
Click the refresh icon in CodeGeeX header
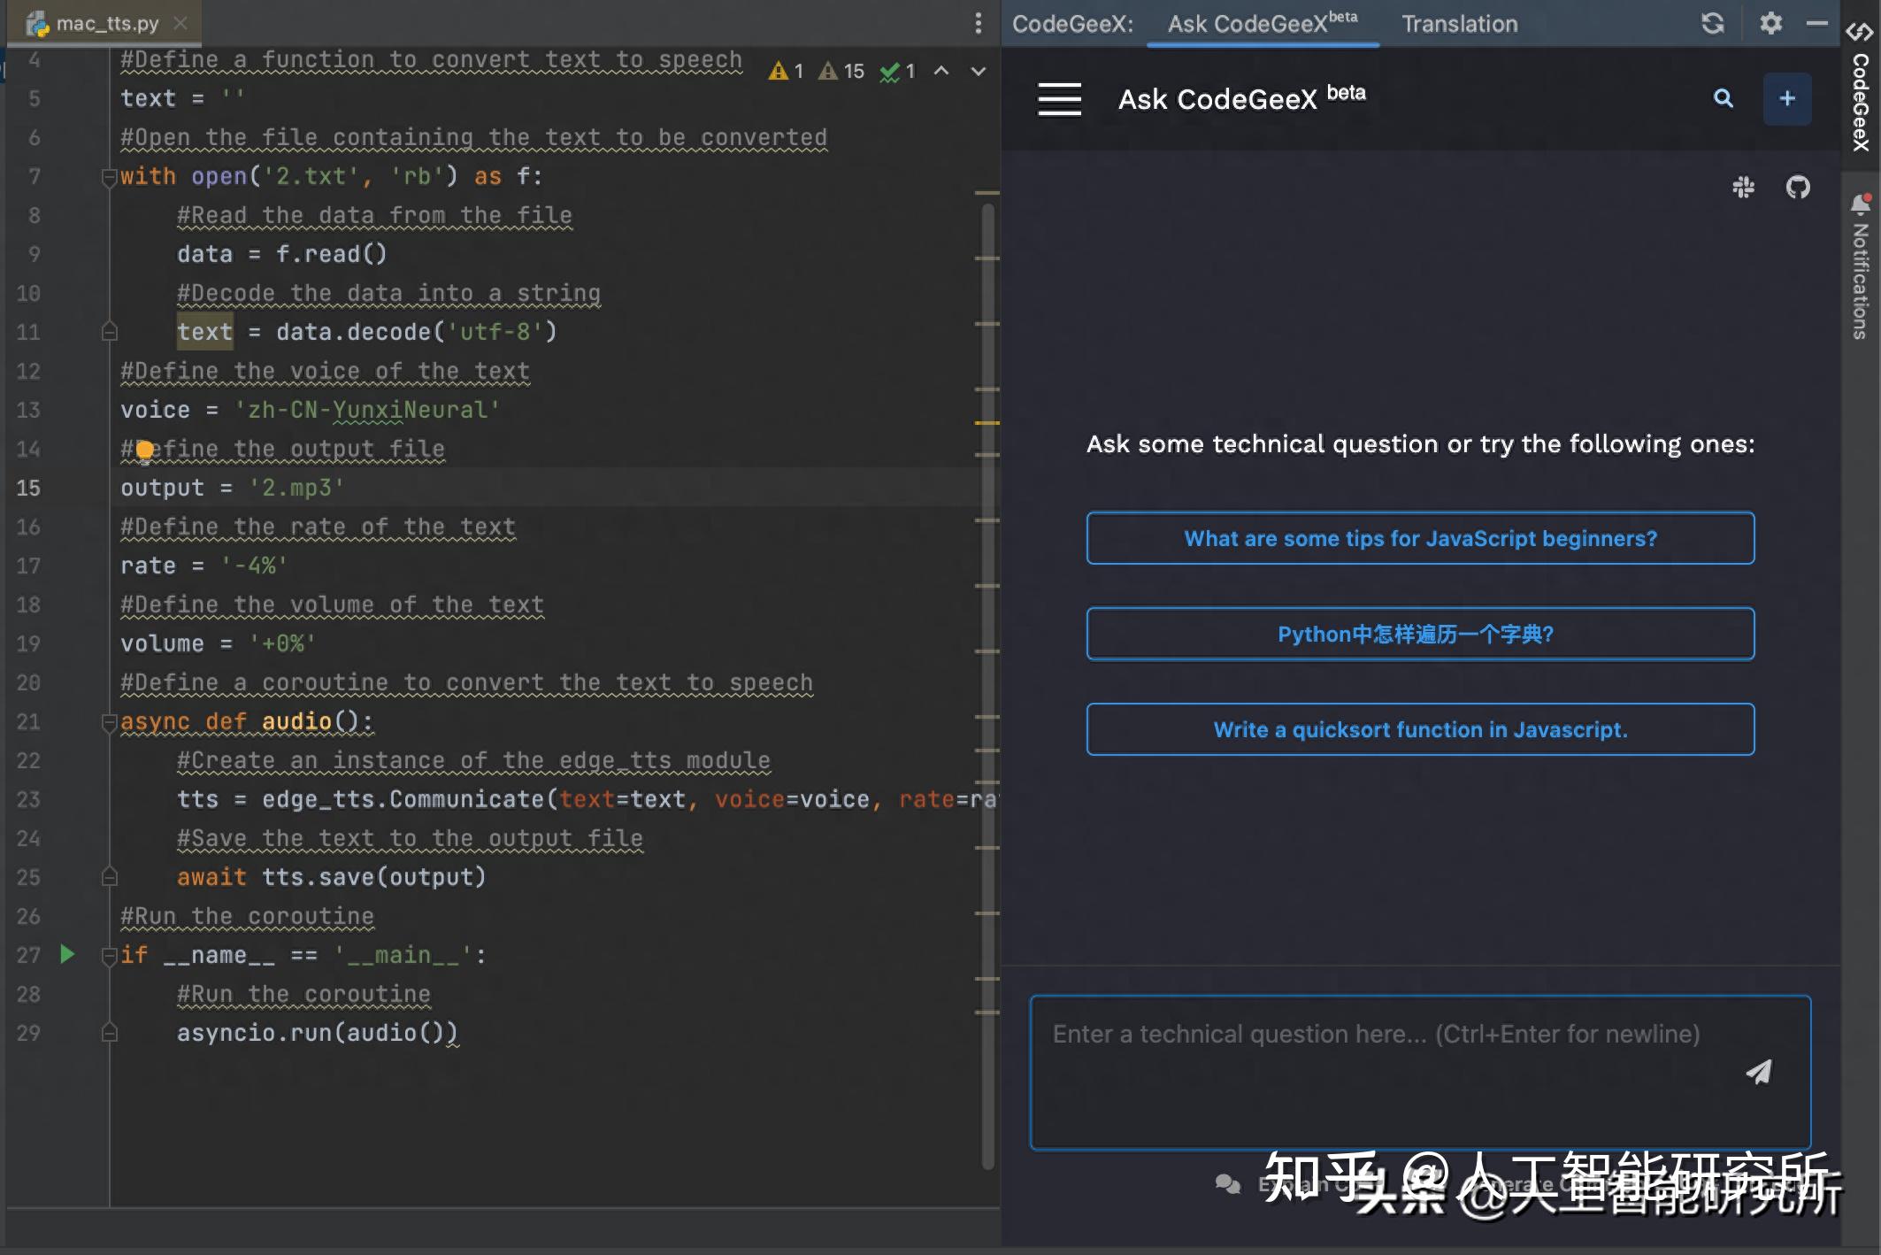1713,24
